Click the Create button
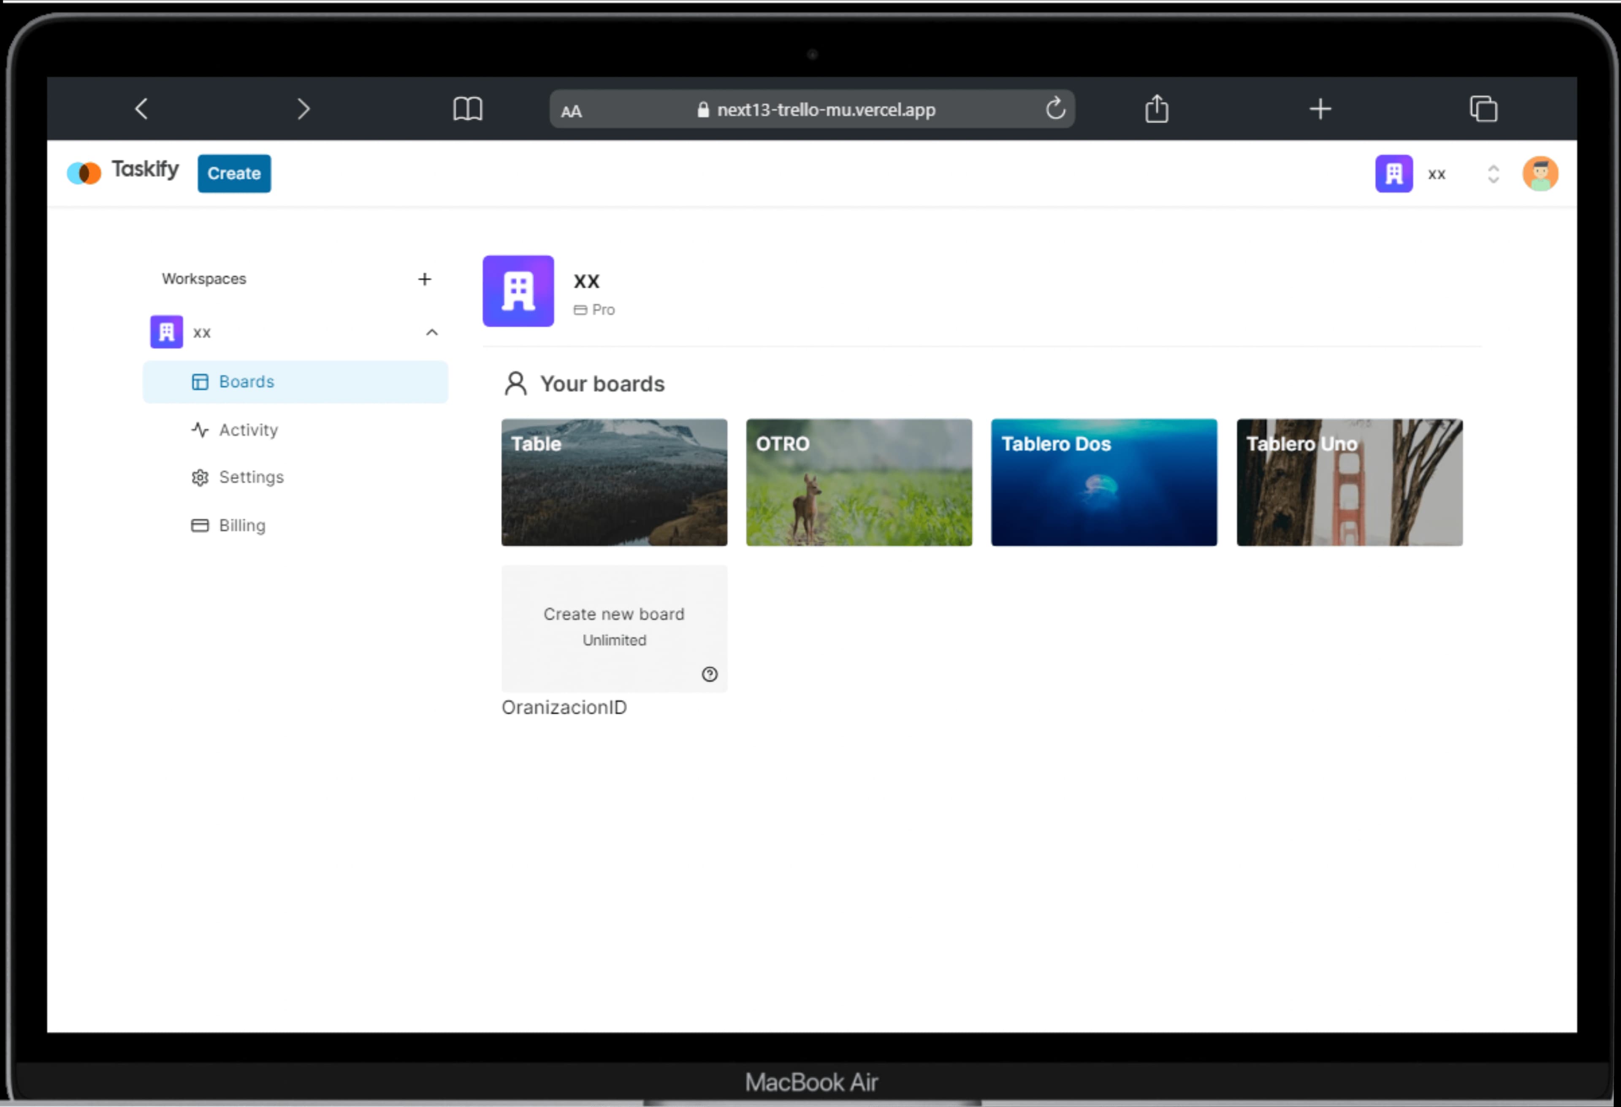This screenshot has height=1107, width=1621. [234, 173]
